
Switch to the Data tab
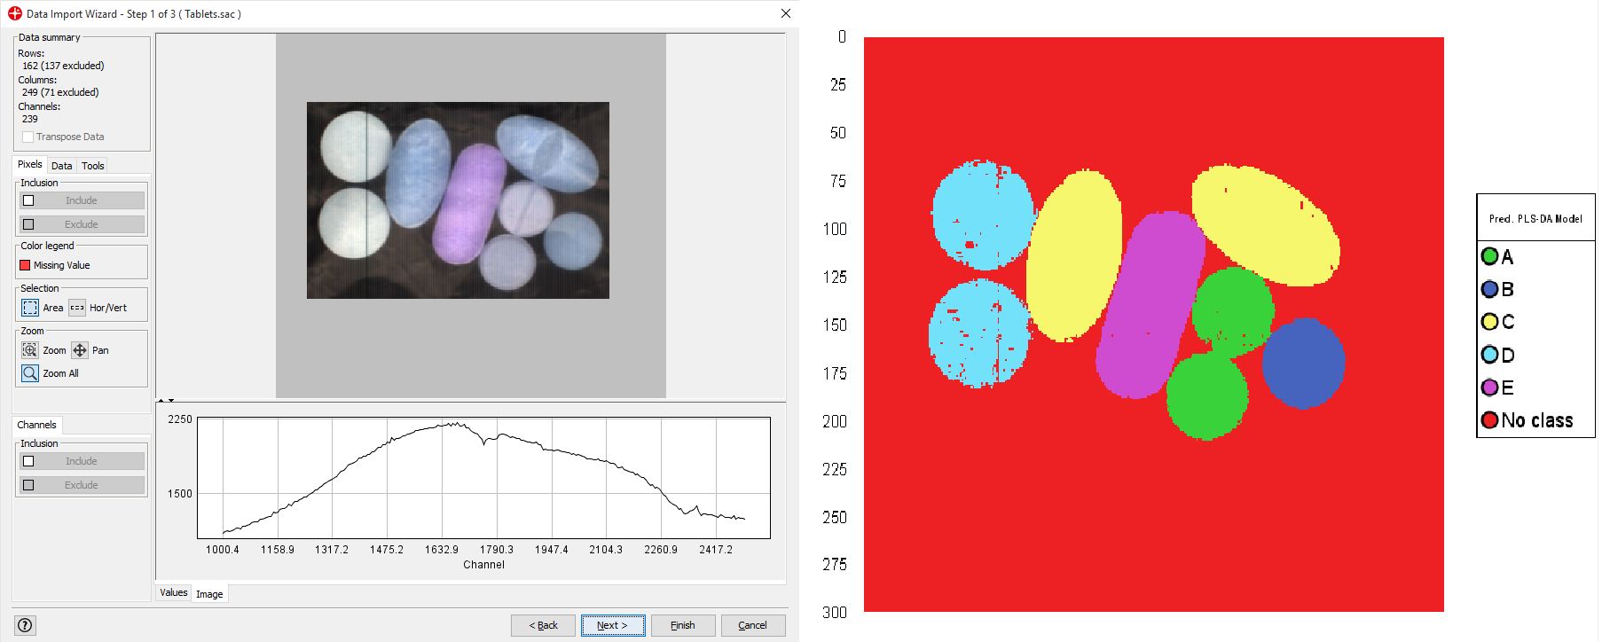(62, 166)
